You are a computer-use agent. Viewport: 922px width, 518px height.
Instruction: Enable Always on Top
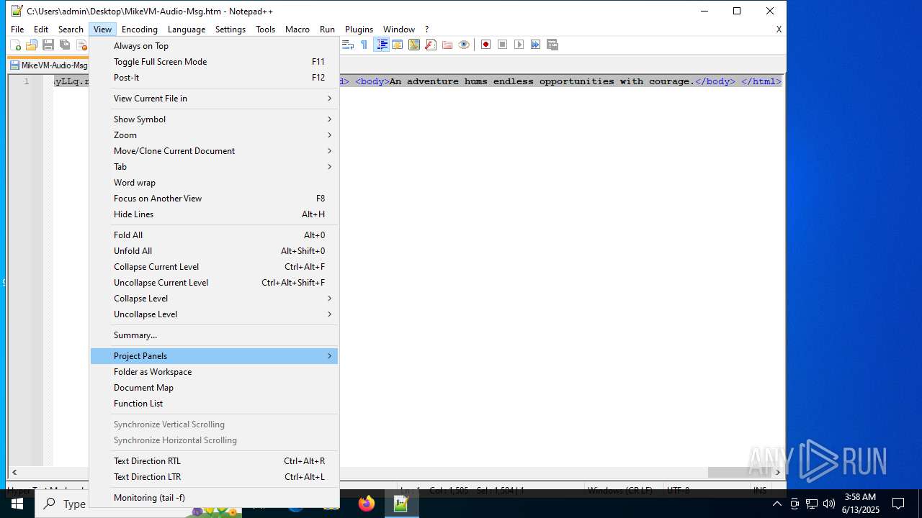tap(214, 46)
